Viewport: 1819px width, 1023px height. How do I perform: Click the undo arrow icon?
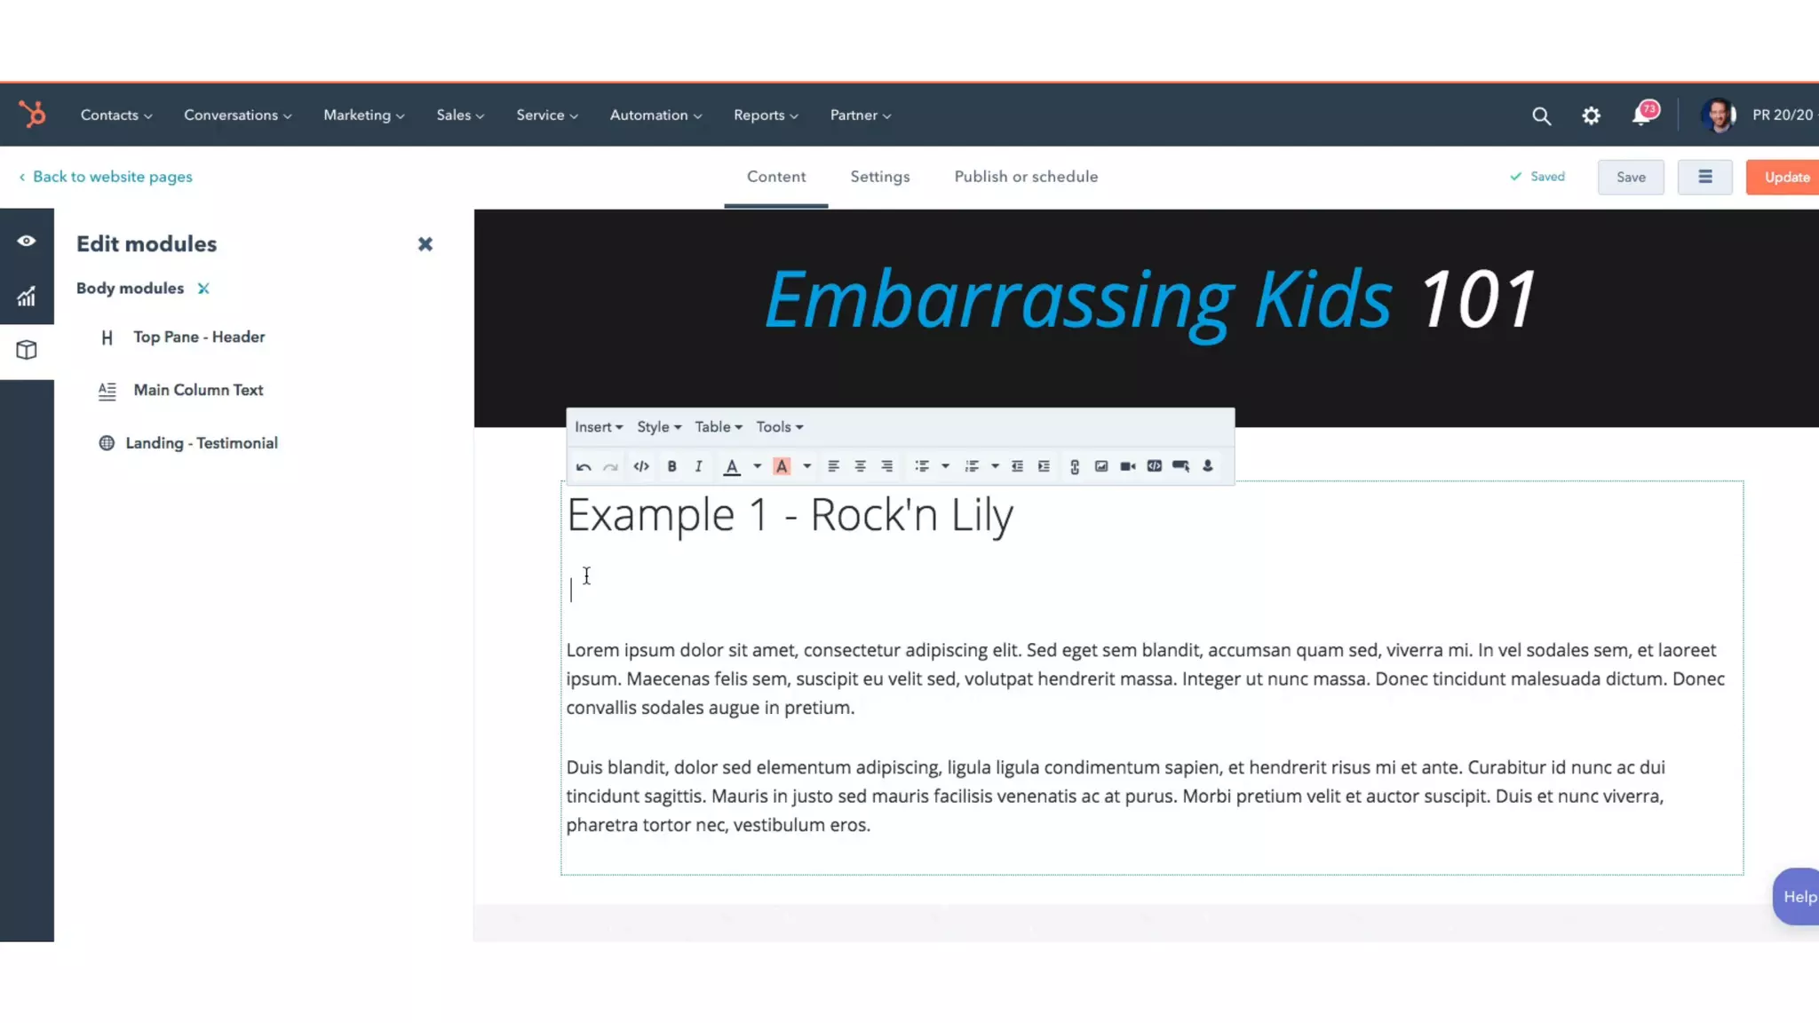pos(584,466)
